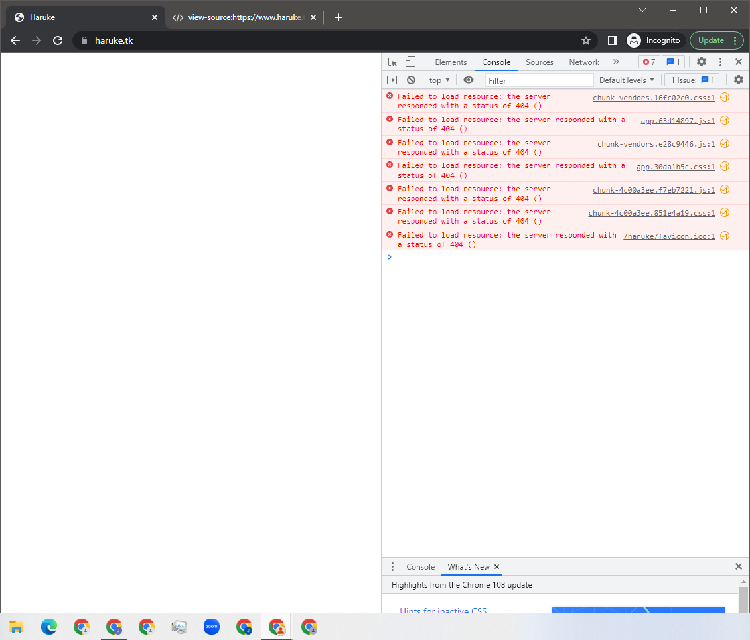This screenshot has height=640, width=750.
Task: Activate the inspect element cursor tool
Action: [392, 62]
